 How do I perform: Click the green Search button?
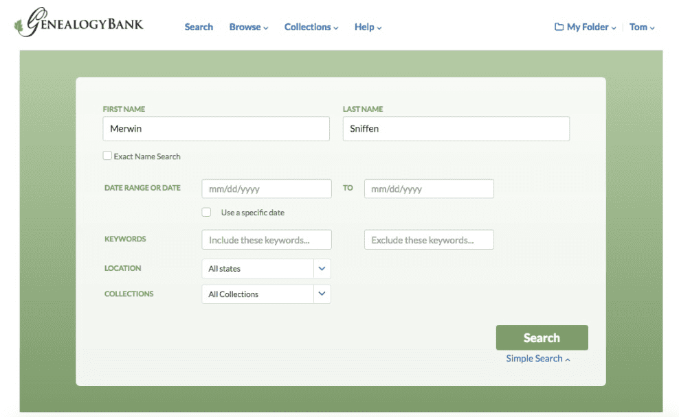point(542,337)
